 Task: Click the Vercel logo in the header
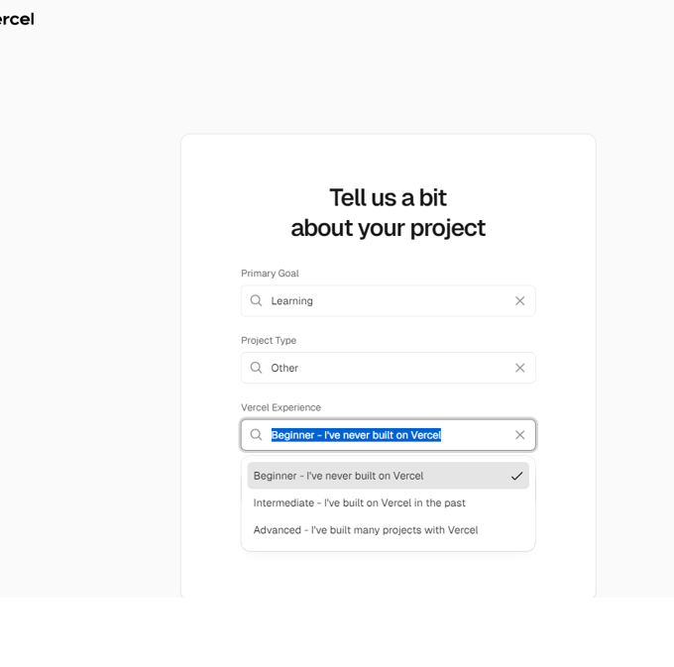[16, 19]
